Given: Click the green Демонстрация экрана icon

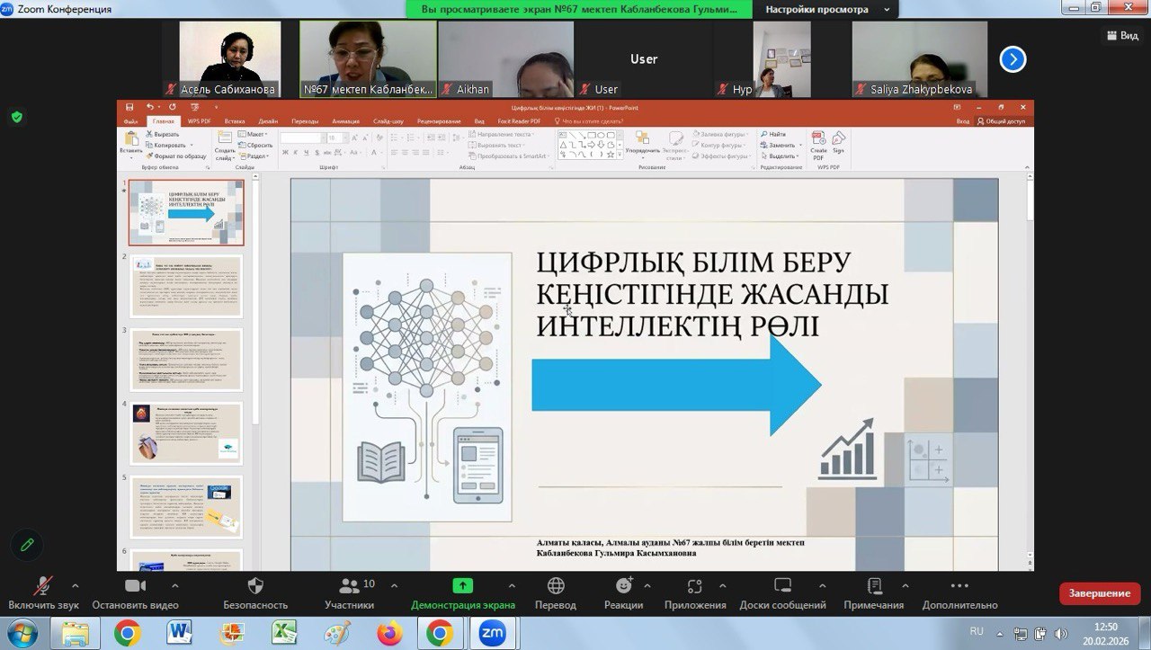Looking at the screenshot, I should [462, 586].
